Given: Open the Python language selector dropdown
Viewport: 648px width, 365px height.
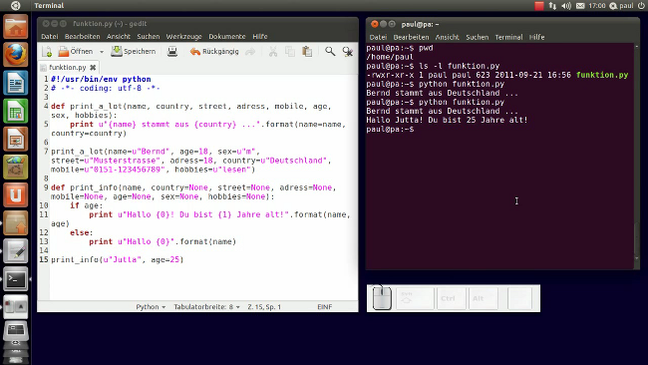Looking at the screenshot, I should [151, 307].
